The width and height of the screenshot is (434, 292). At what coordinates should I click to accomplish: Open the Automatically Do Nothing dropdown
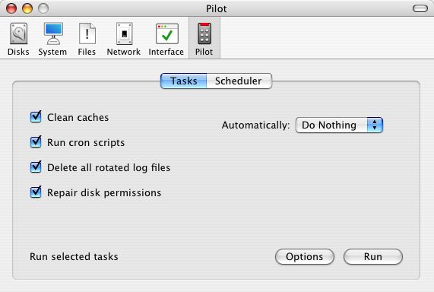[339, 125]
